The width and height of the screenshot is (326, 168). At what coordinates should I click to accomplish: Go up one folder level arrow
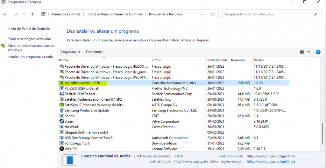click(x=32, y=14)
